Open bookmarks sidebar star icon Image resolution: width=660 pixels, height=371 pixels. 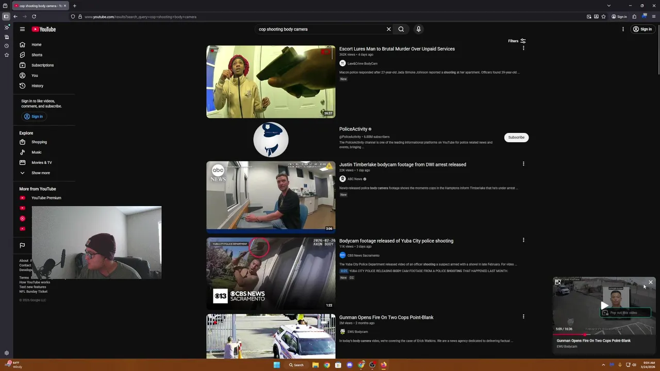(6, 55)
